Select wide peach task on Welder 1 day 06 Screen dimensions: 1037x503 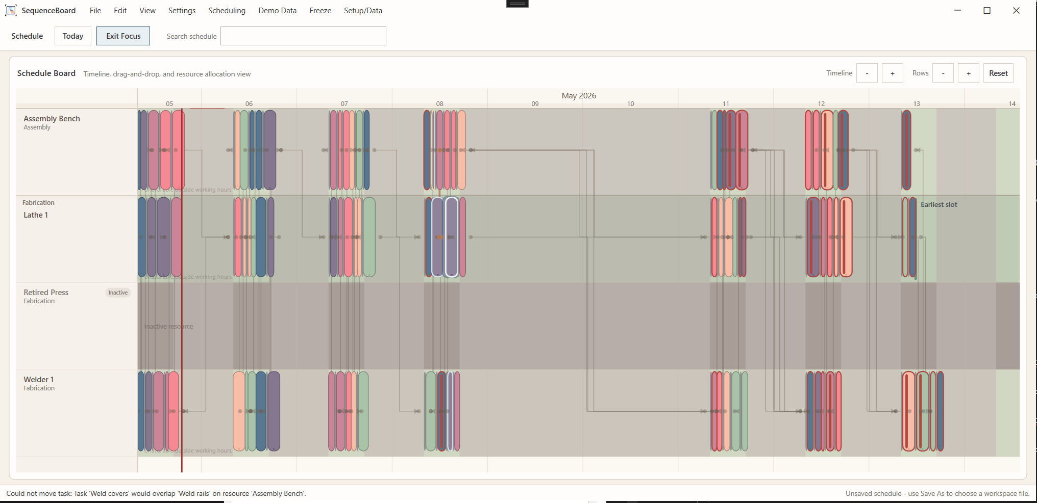point(239,411)
